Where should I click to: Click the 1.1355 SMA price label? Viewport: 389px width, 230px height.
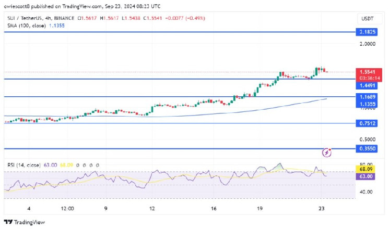367,104
